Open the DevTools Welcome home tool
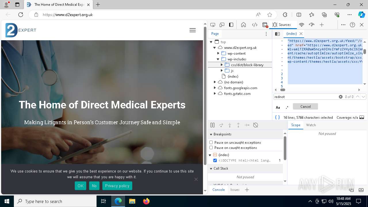368x207 pixels. click(x=244, y=25)
